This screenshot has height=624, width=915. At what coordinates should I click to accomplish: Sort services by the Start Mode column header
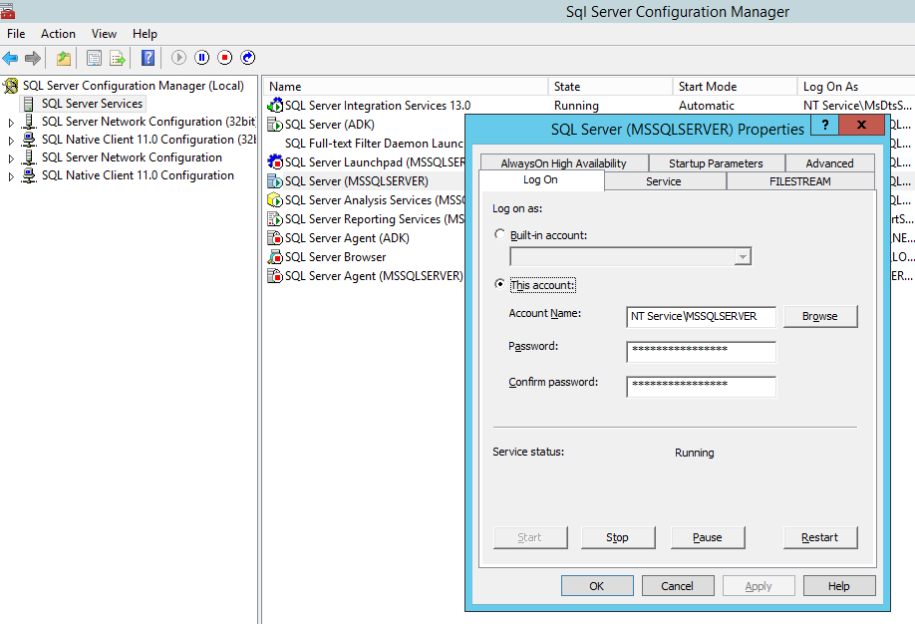click(x=735, y=87)
